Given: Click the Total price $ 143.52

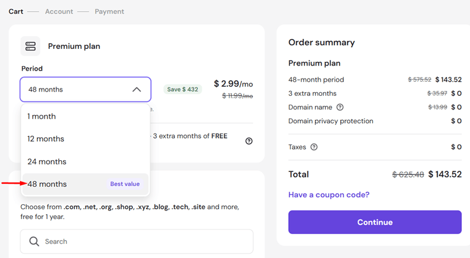Looking at the screenshot, I should point(445,174).
